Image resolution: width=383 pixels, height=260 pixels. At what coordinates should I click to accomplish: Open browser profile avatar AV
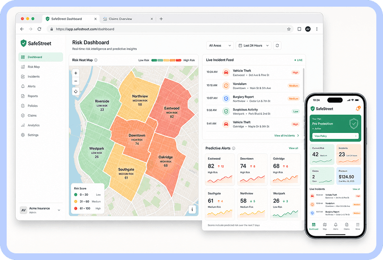(x=308, y=29)
